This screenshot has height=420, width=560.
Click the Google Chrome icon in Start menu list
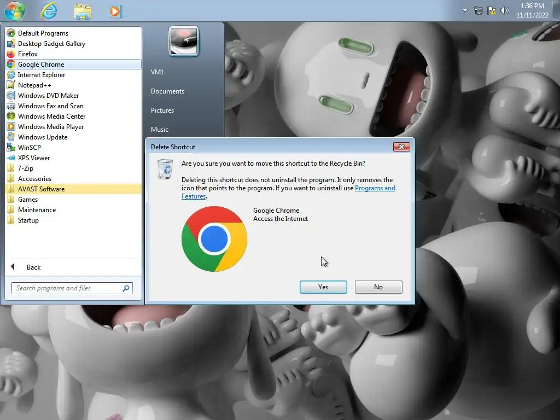tap(11, 65)
